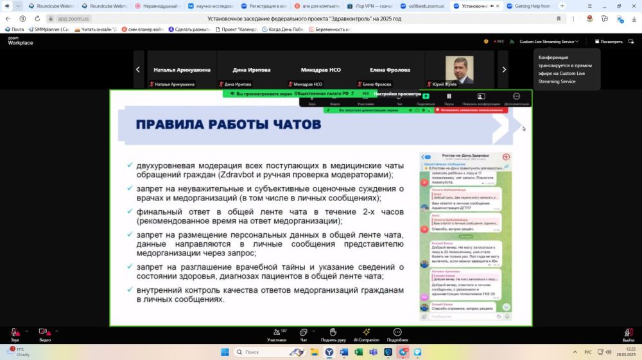Reload the current page
Image resolution: width=642 pixels, height=360 pixels.
click(37, 19)
